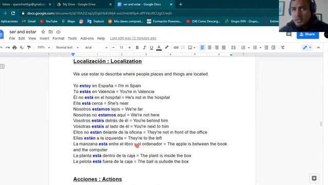Toggle Bold formatting
Screen dimensions: 328x185
[x=137, y=48]
